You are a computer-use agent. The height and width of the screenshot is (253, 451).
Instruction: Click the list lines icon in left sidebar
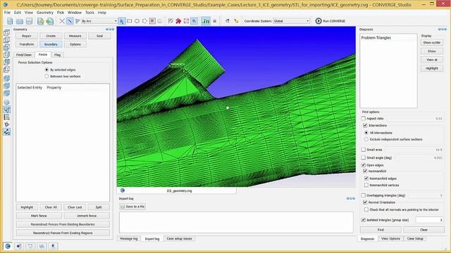point(6,117)
